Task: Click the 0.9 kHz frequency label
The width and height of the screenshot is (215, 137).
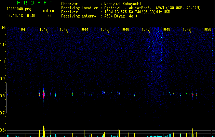Action: (x=3, y=79)
